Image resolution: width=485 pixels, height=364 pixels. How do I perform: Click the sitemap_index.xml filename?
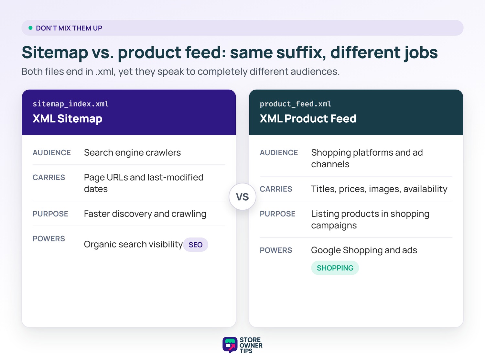[70, 104]
